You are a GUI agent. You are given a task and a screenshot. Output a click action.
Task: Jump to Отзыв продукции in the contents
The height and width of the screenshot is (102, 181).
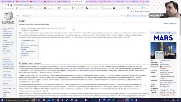29,52
